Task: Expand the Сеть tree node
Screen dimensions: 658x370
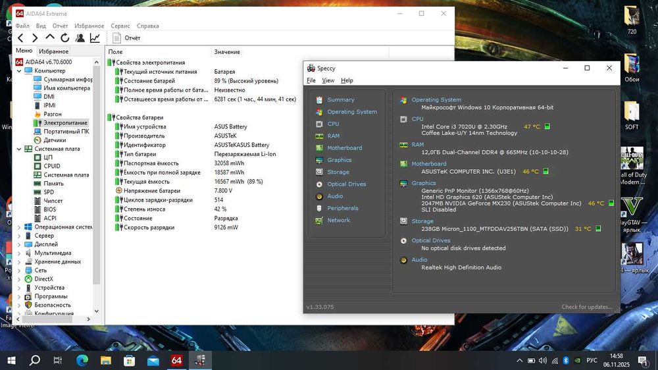Action: pos(19,270)
